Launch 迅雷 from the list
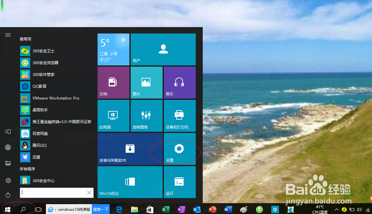This screenshot has width=372, height=214. [x=56, y=157]
